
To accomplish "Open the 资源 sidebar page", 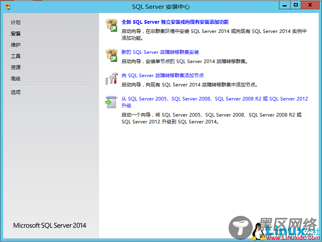I will pos(16,68).
